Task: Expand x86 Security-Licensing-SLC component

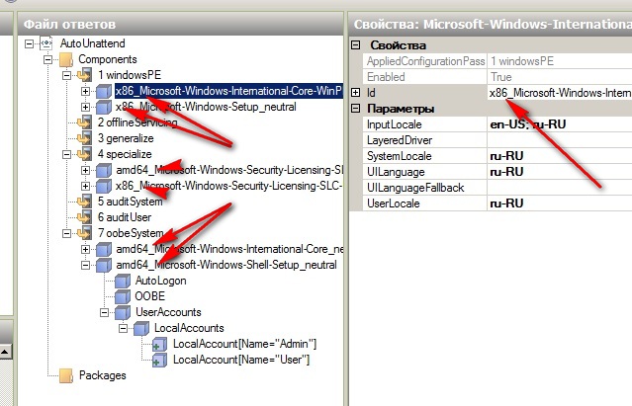Action: tap(85, 186)
